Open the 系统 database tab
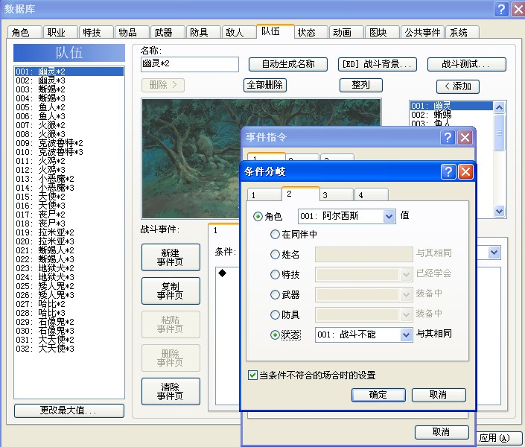This screenshot has width=525, height=447. 462,33
